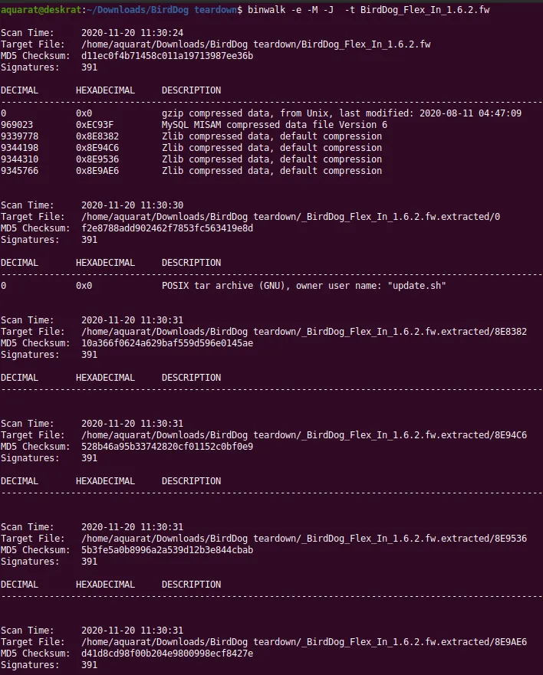The image size is (543, 675).
Task: Click the aquarat@deskrat prompt text
Action: coord(41,9)
